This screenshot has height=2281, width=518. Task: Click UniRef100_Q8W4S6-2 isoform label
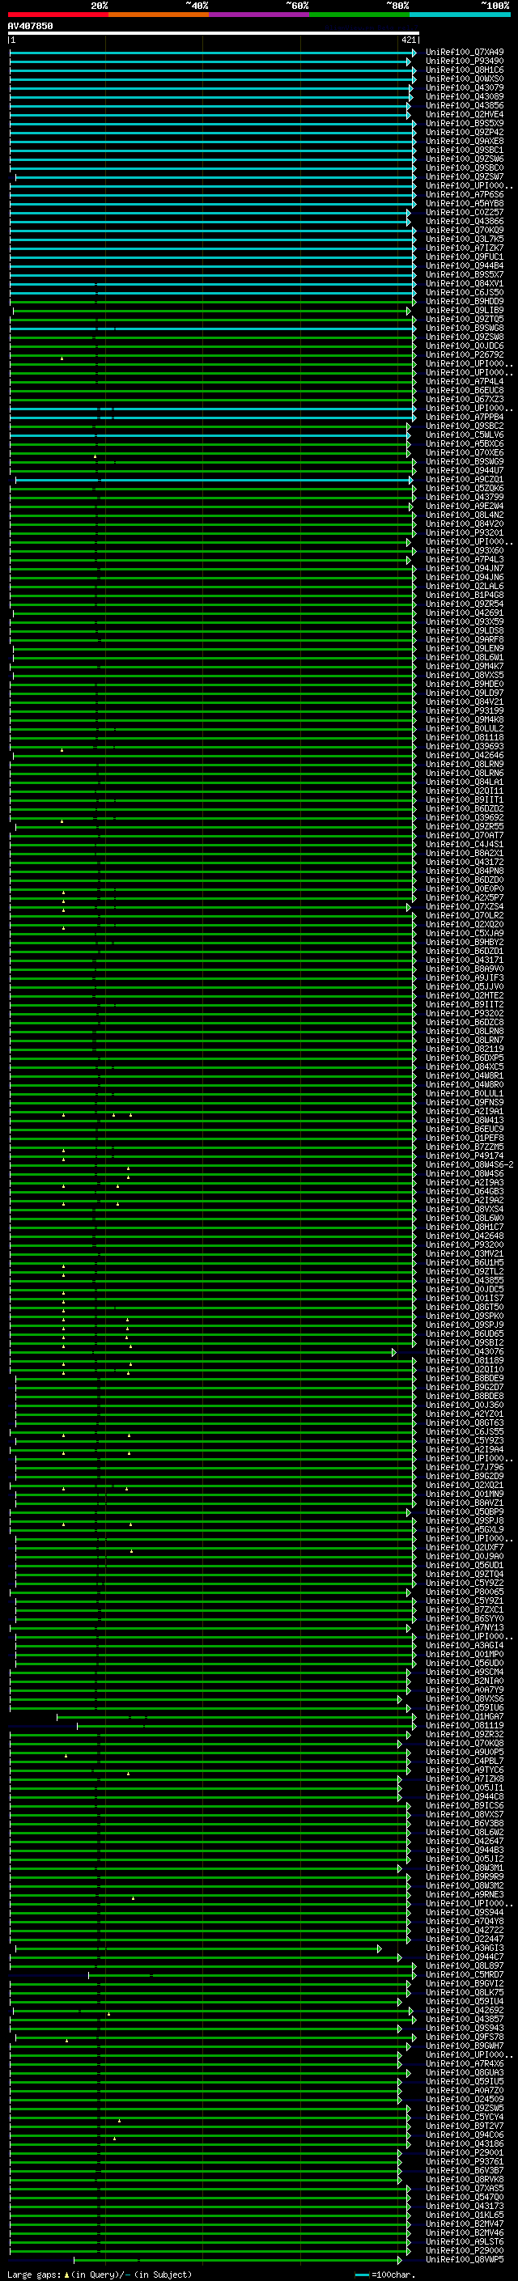click(x=470, y=1164)
